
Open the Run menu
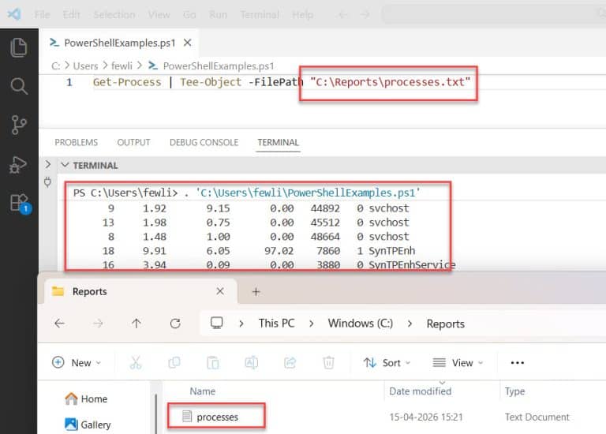coord(218,15)
